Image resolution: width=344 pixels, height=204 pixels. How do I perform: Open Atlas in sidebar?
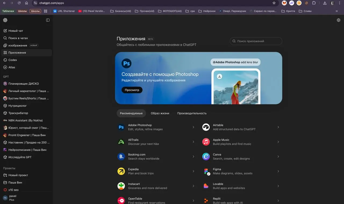coord(26,67)
